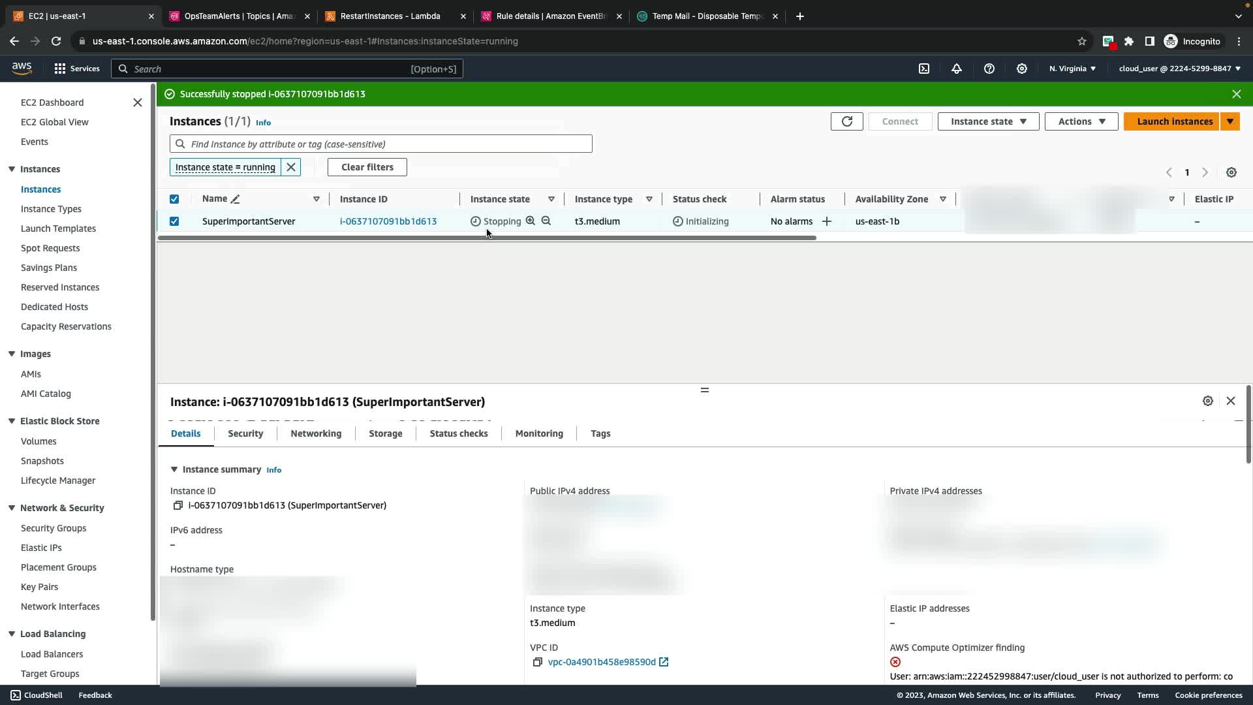The width and height of the screenshot is (1253, 705).
Task: Click the Clear filters button
Action: [367, 167]
